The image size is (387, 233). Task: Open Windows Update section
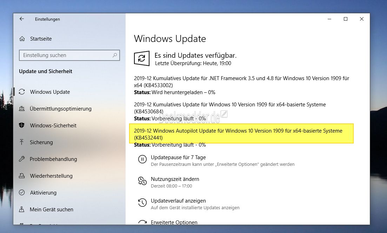pyautogui.click(x=50, y=92)
